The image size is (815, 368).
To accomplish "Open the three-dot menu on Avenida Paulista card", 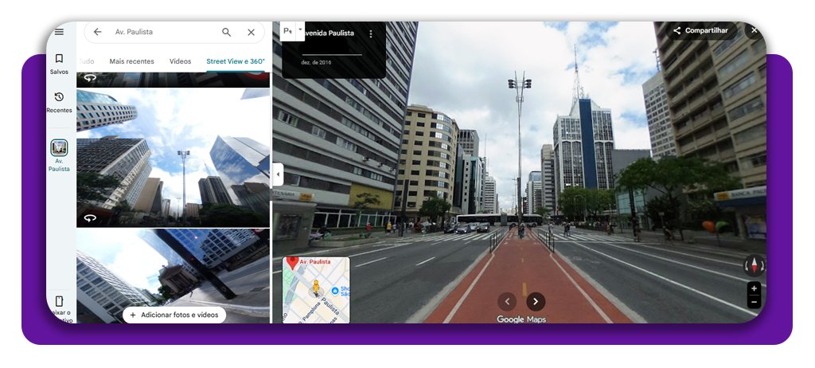I will (371, 33).
